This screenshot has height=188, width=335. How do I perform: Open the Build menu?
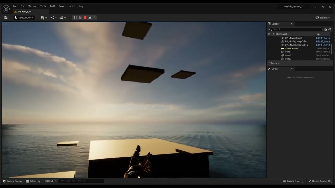click(x=52, y=6)
